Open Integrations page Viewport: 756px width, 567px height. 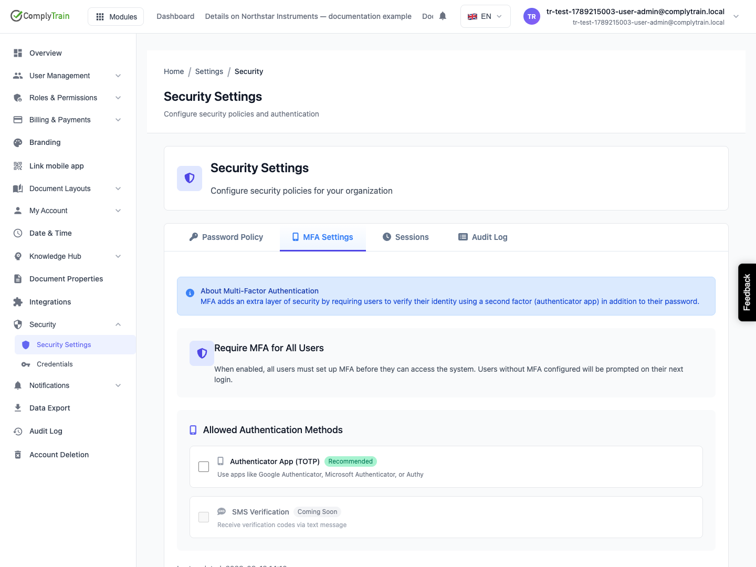tap(50, 302)
